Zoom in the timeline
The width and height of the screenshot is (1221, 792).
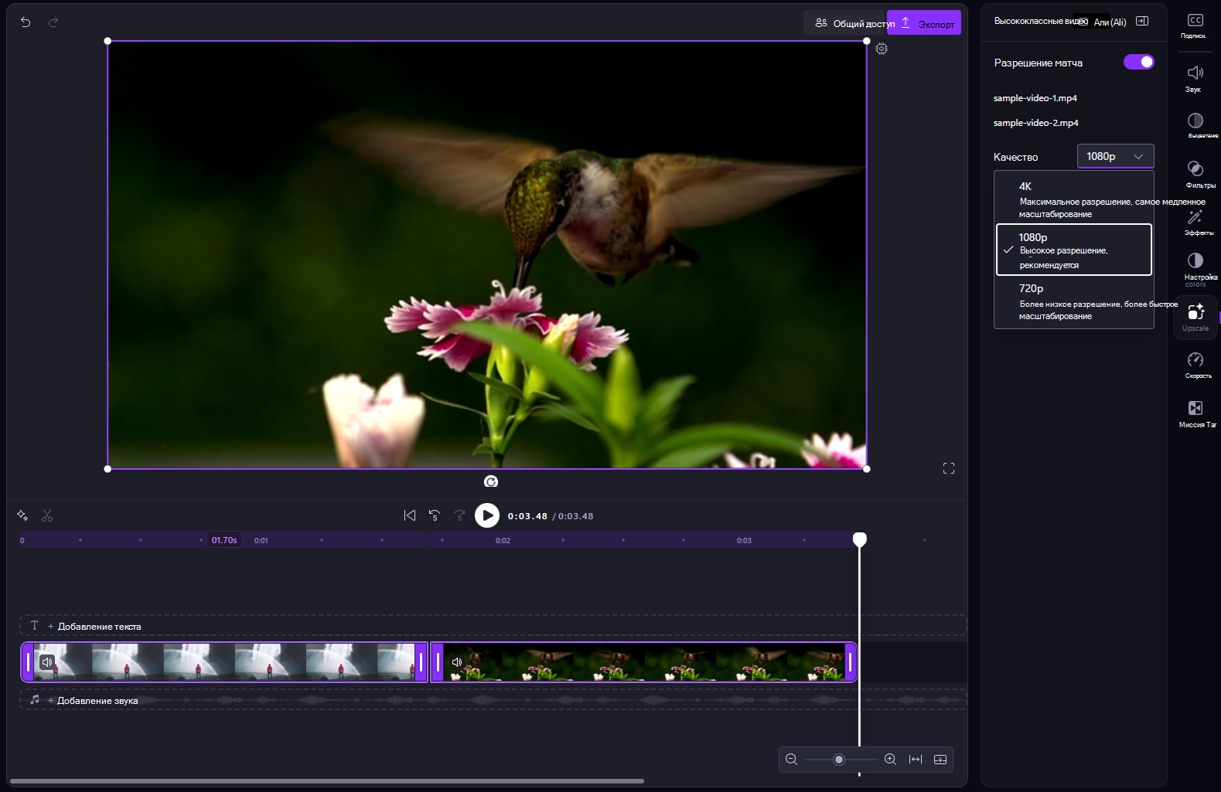click(890, 760)
